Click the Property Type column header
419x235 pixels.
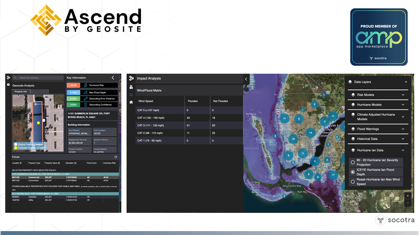(x=34, y=163)
